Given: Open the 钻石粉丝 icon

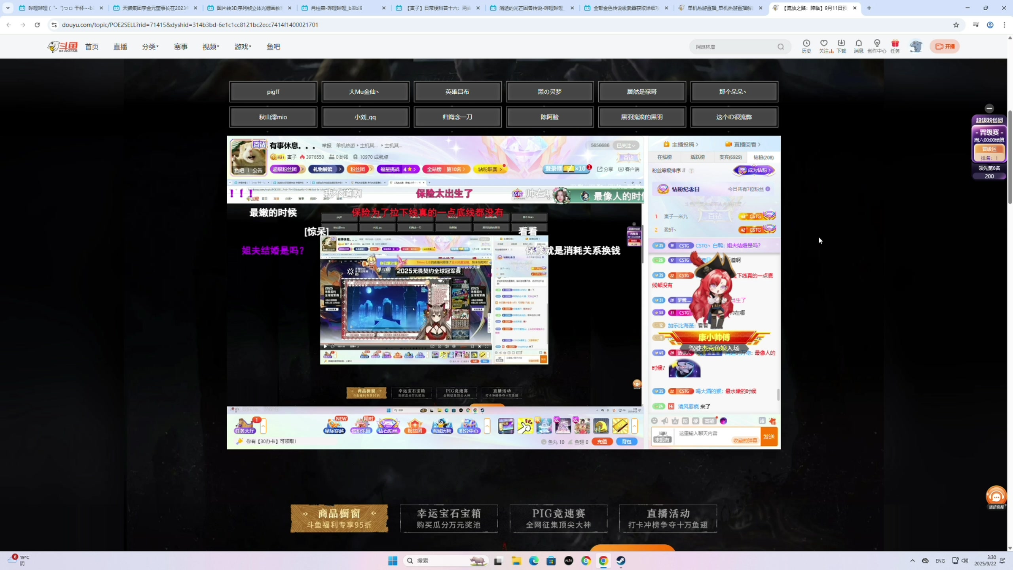Looking at the screenshot, I should point(388,426).
